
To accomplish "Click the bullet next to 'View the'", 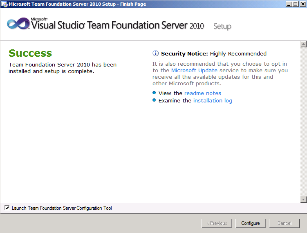I will [x=154, y=93].
